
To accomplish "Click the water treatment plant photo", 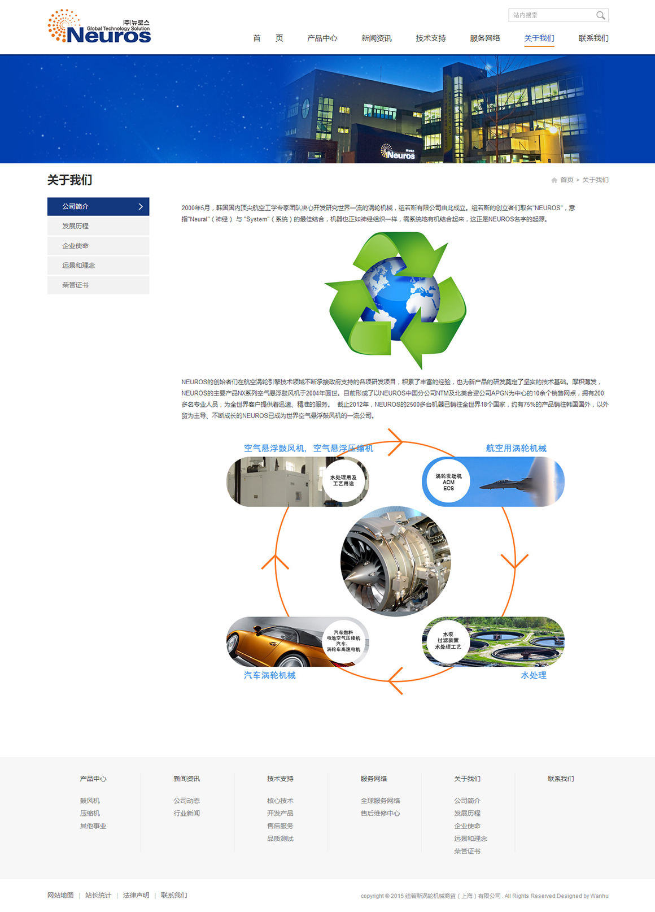I will [494, 641].
